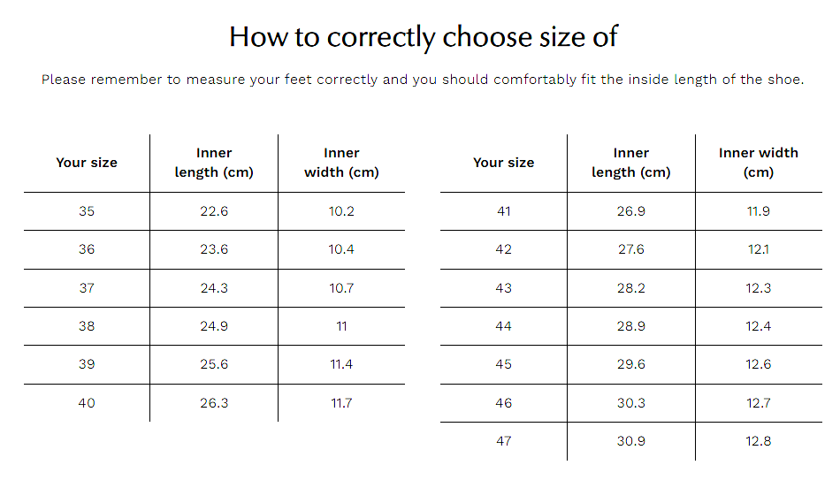
Task: Click the inner width 11.4 cell
Action: click(x=342, y=364)
